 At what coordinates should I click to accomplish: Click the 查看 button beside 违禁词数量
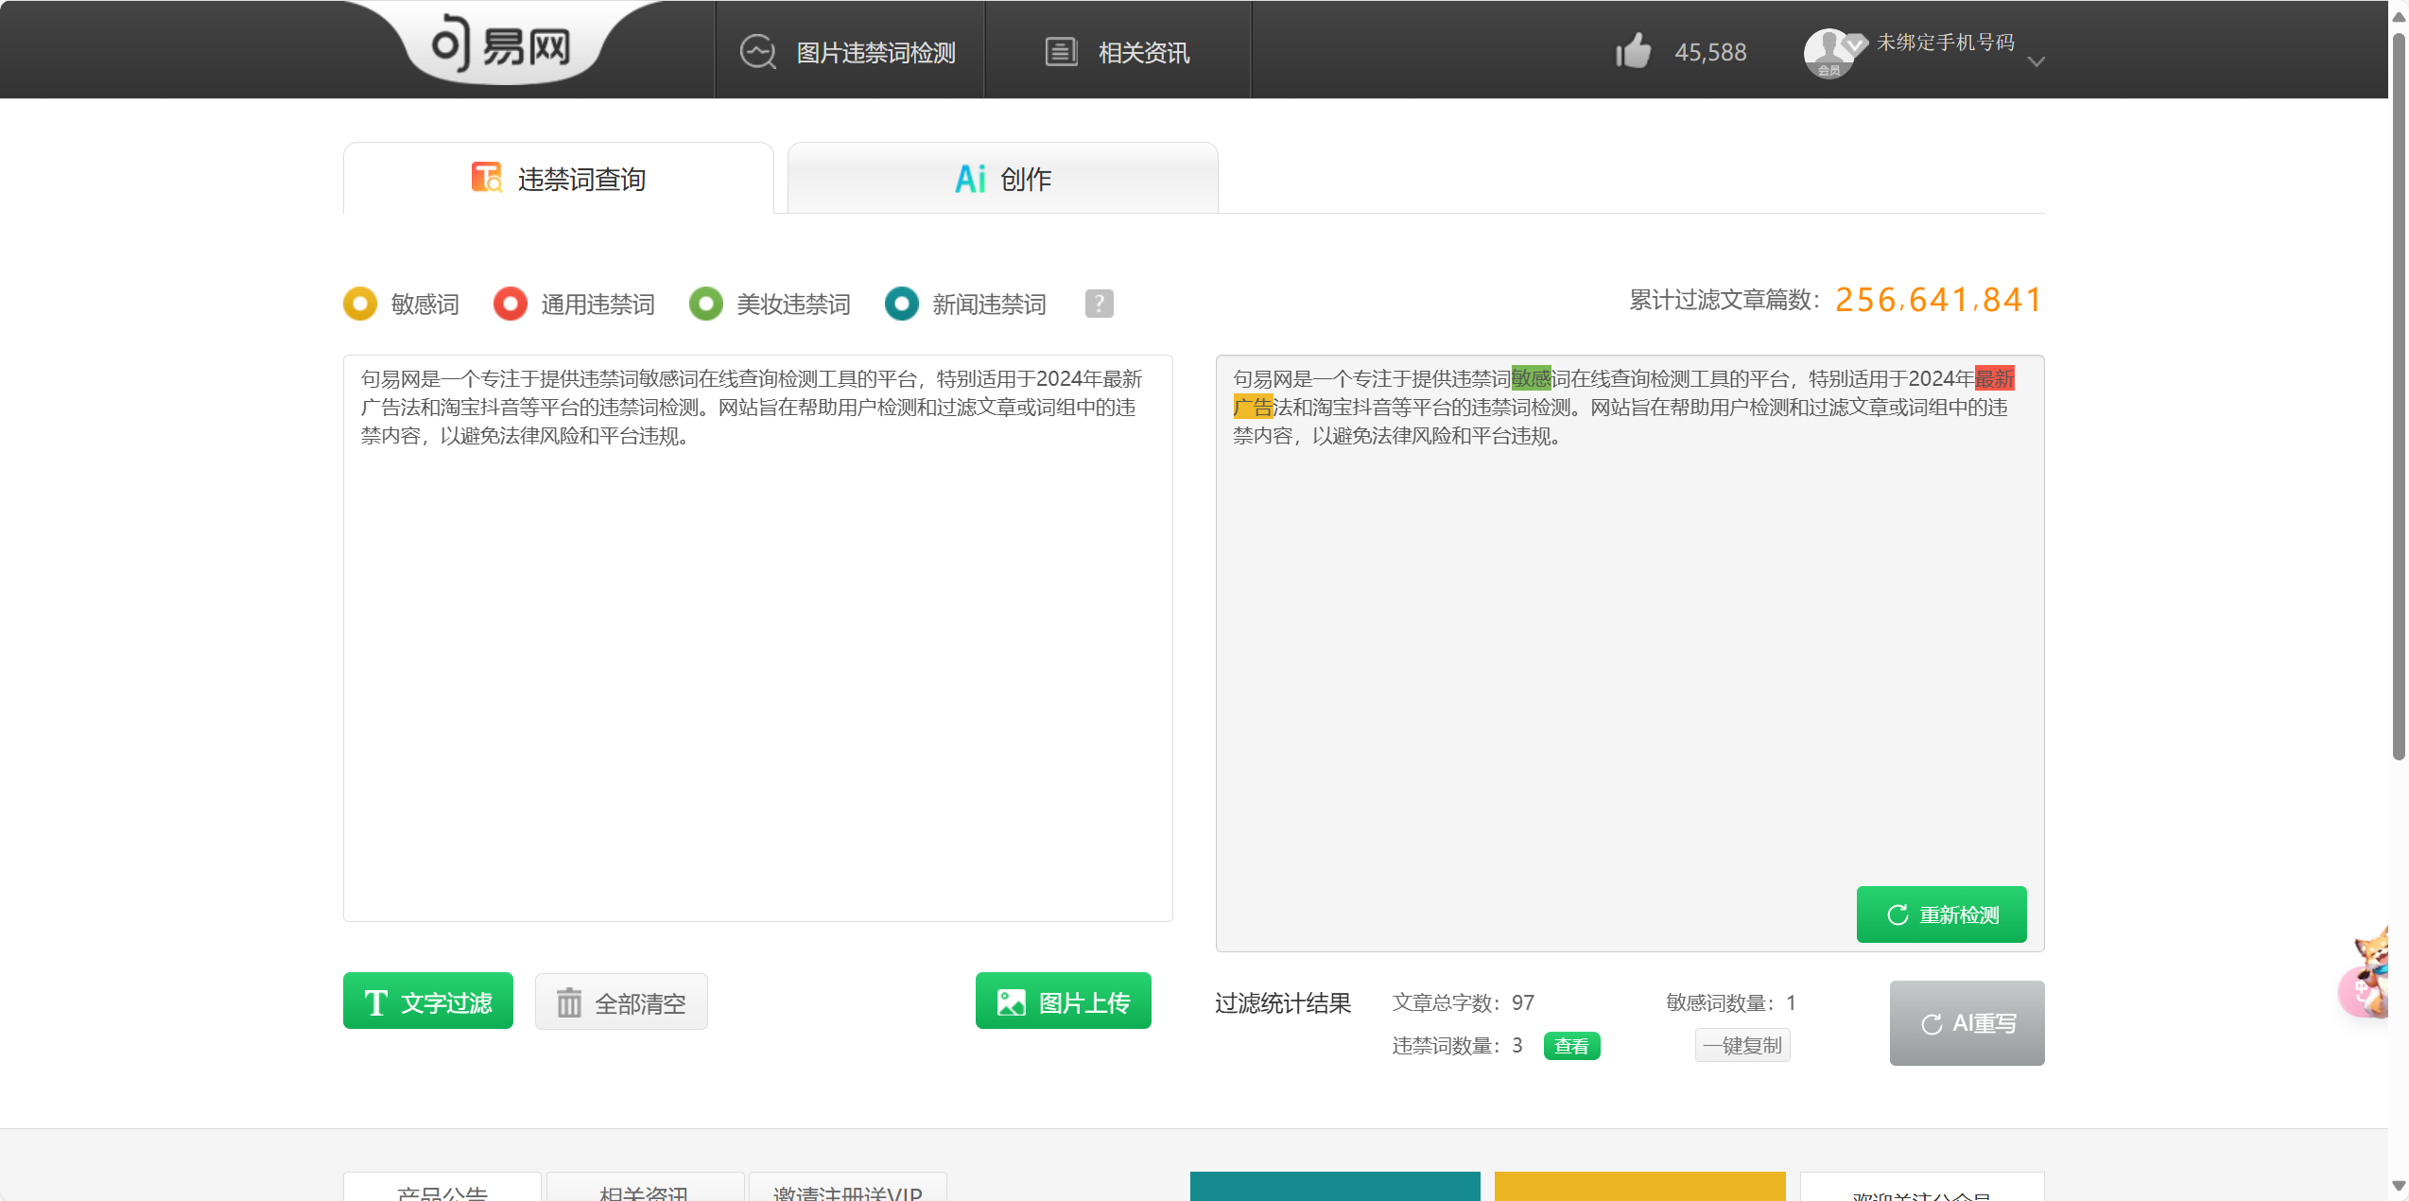[1571, 1046]
